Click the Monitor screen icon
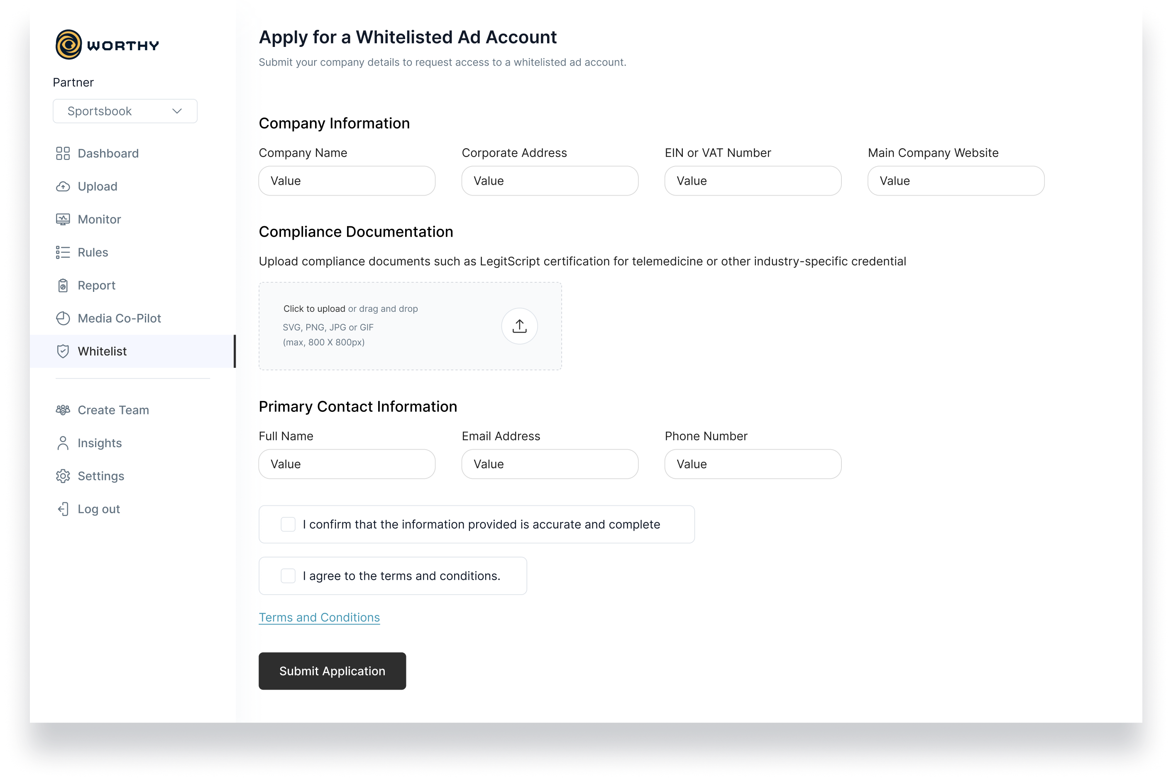The height and width of the screenshot is (781, 1171). 63,219
